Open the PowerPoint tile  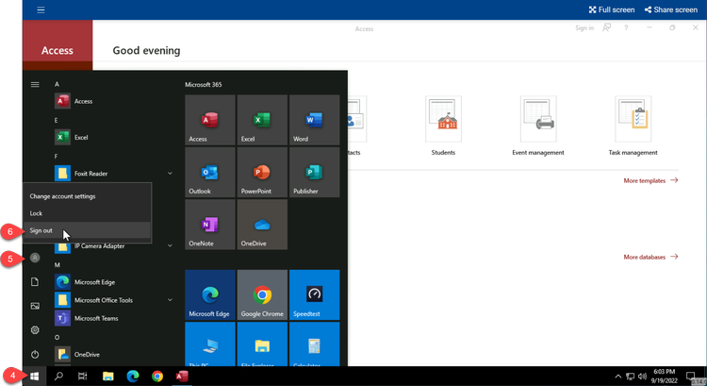(262, 172)
